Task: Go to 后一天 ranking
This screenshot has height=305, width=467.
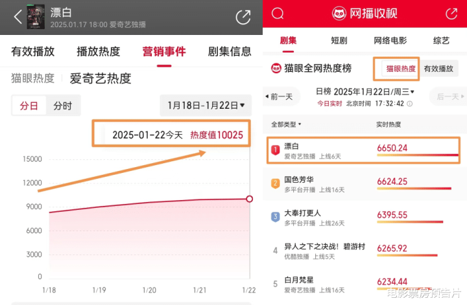Action: pos(449,96)
